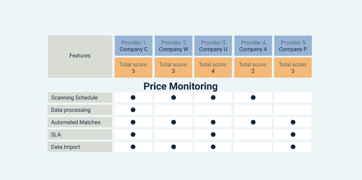Click the Scanning Schedule row label
362x180 pixels.
(x=80, y=98)
